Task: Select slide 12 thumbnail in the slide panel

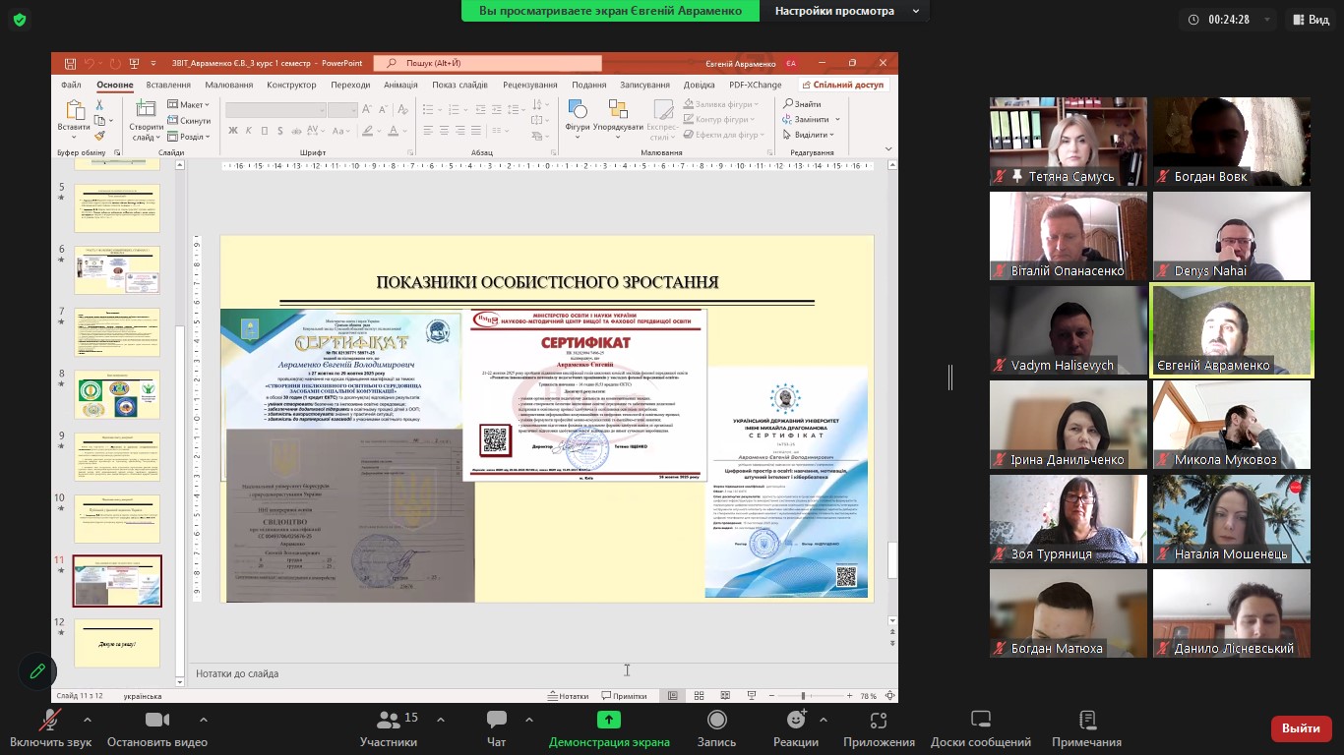Action: click(117, 643)
